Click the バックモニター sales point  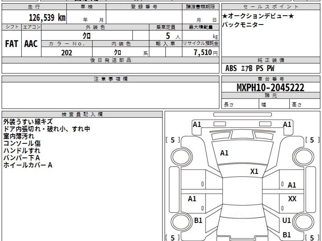click(x=243, y=25)
